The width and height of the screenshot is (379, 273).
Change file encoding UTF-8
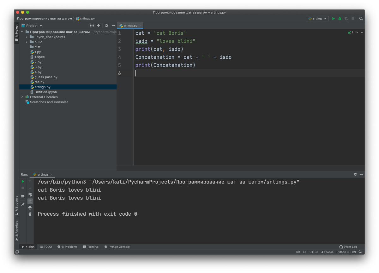314,252
